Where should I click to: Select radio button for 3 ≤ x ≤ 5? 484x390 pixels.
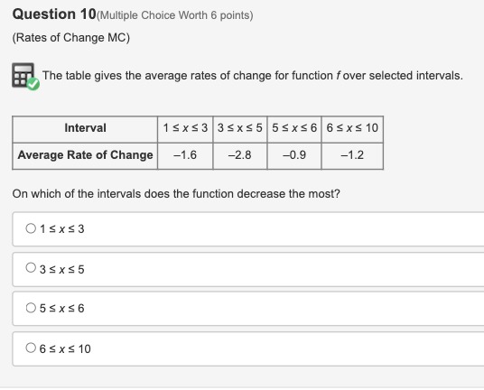(31, 267)
